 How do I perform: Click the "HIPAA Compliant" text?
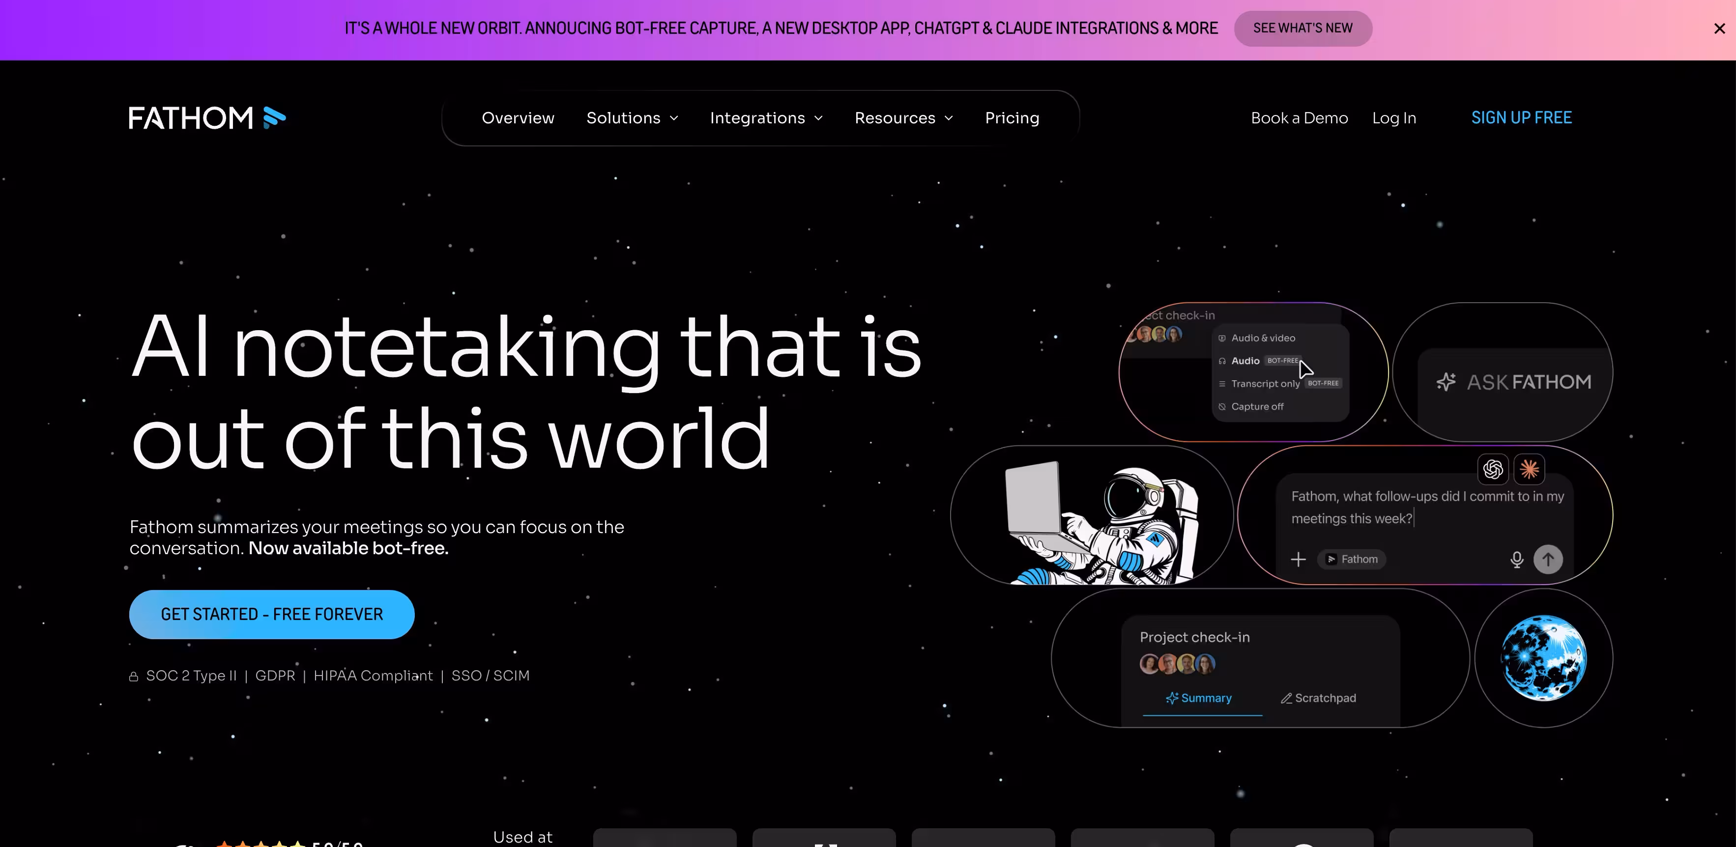click(x=374, y=676)
